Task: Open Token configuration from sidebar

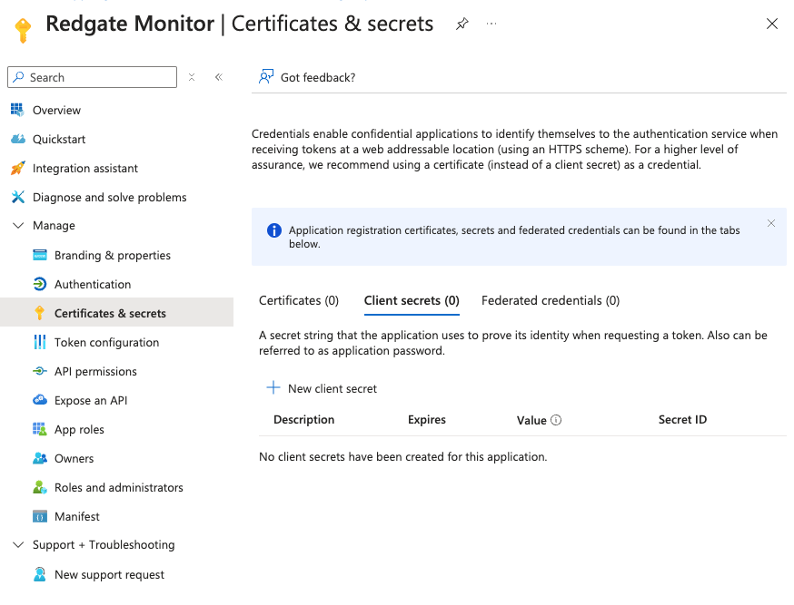Action: tap(106, 342)
